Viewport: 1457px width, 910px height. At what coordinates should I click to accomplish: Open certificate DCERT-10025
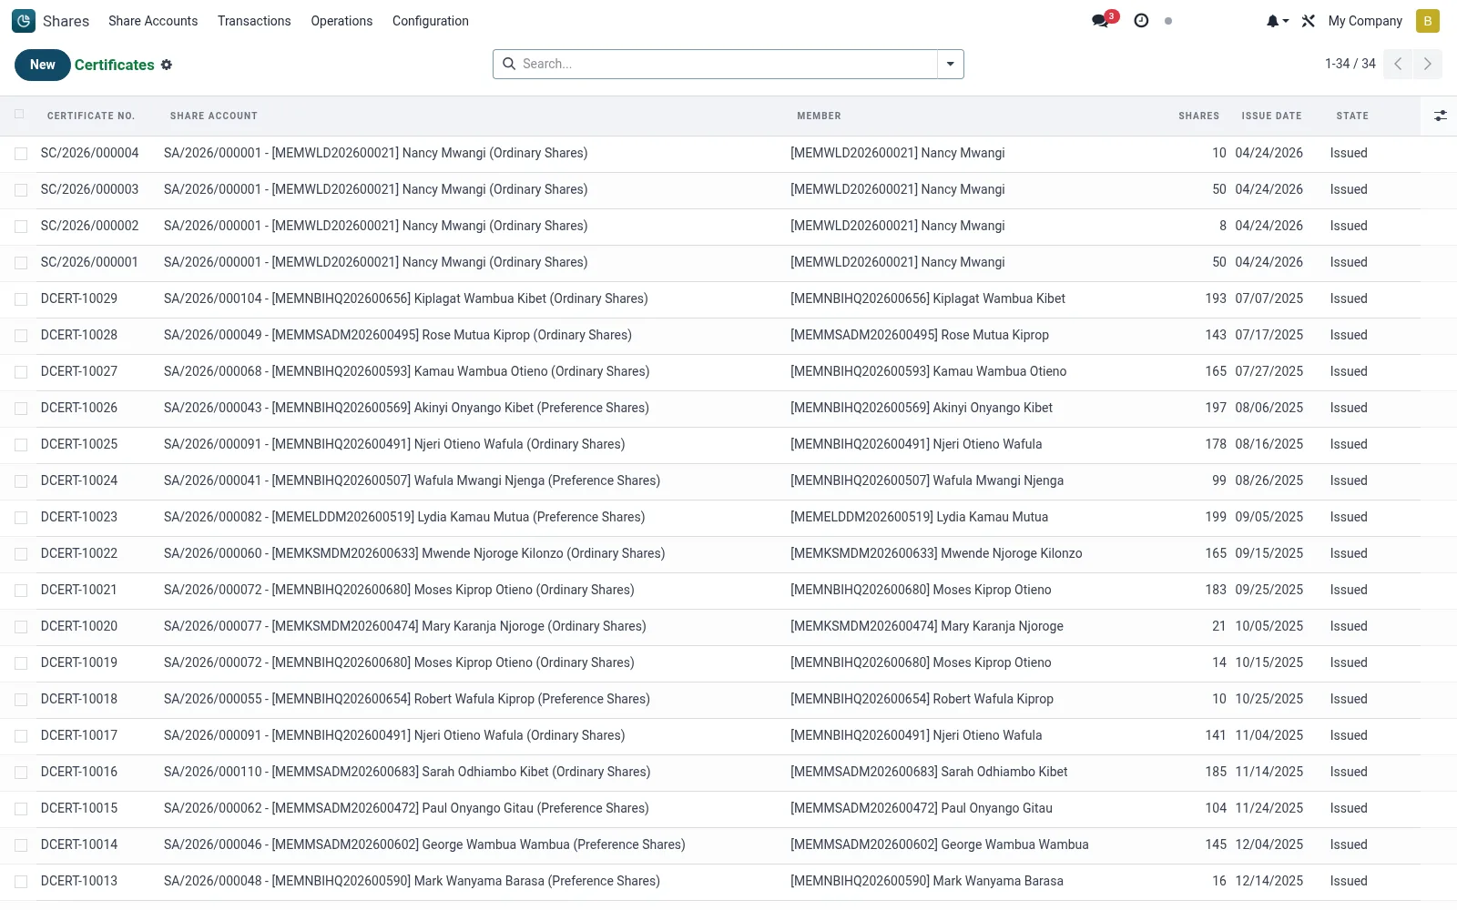click(79, 444)
